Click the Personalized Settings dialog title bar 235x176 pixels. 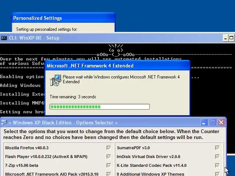click(x=64, y=18)
